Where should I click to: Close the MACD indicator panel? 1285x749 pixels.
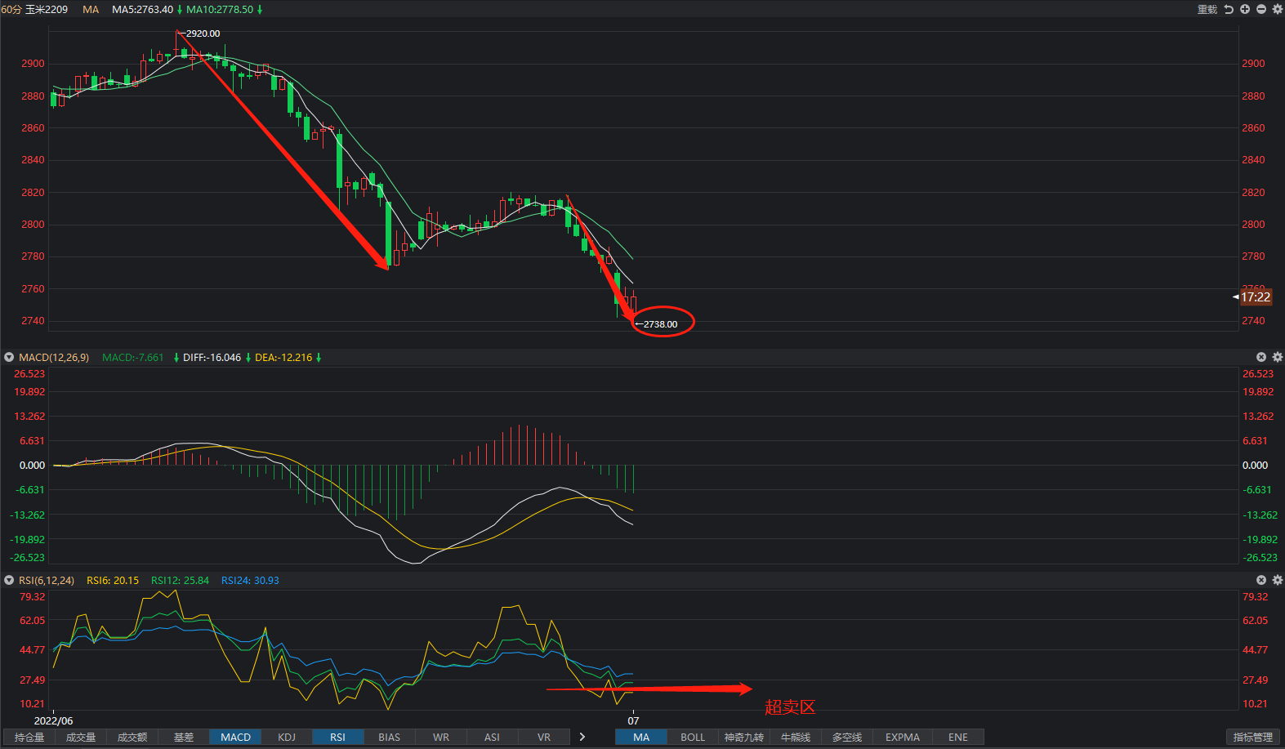coord(1261,357)
